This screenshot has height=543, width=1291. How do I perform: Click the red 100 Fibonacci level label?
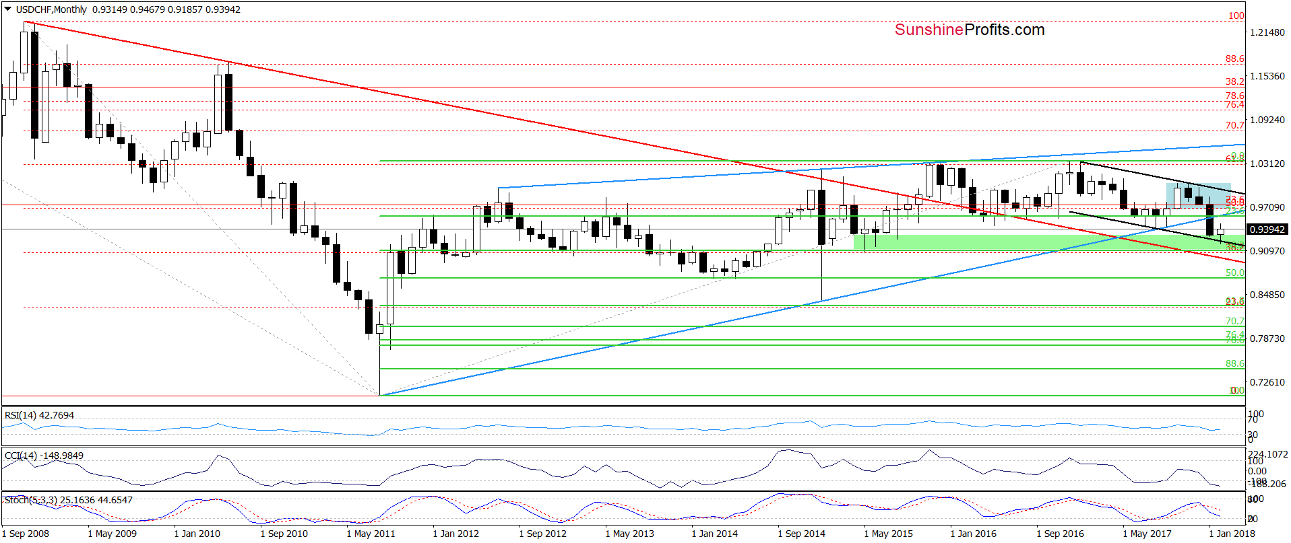click(x=1236, y=15)
